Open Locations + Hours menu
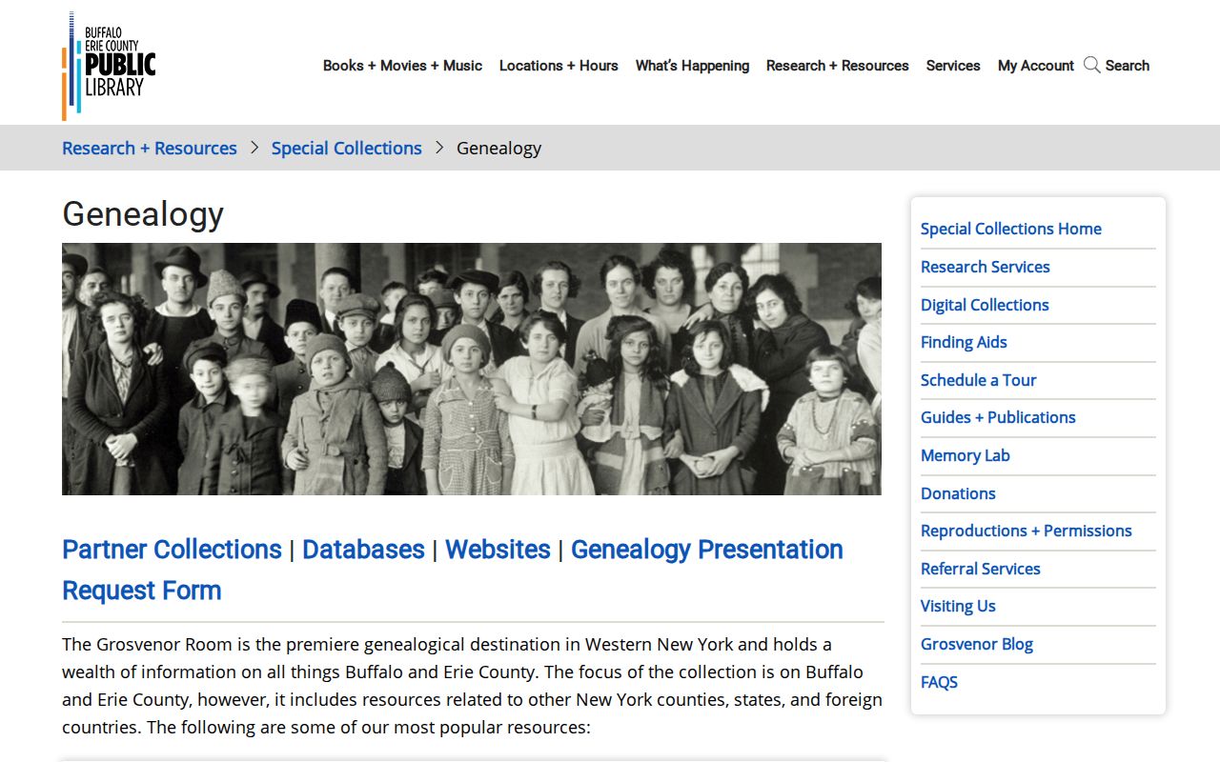The width and height of the screenshot is (1220, 762). click(x=559, y=66)
